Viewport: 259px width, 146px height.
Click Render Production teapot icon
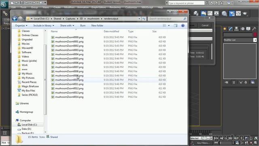pyautogui.click(x=245, y=13)
